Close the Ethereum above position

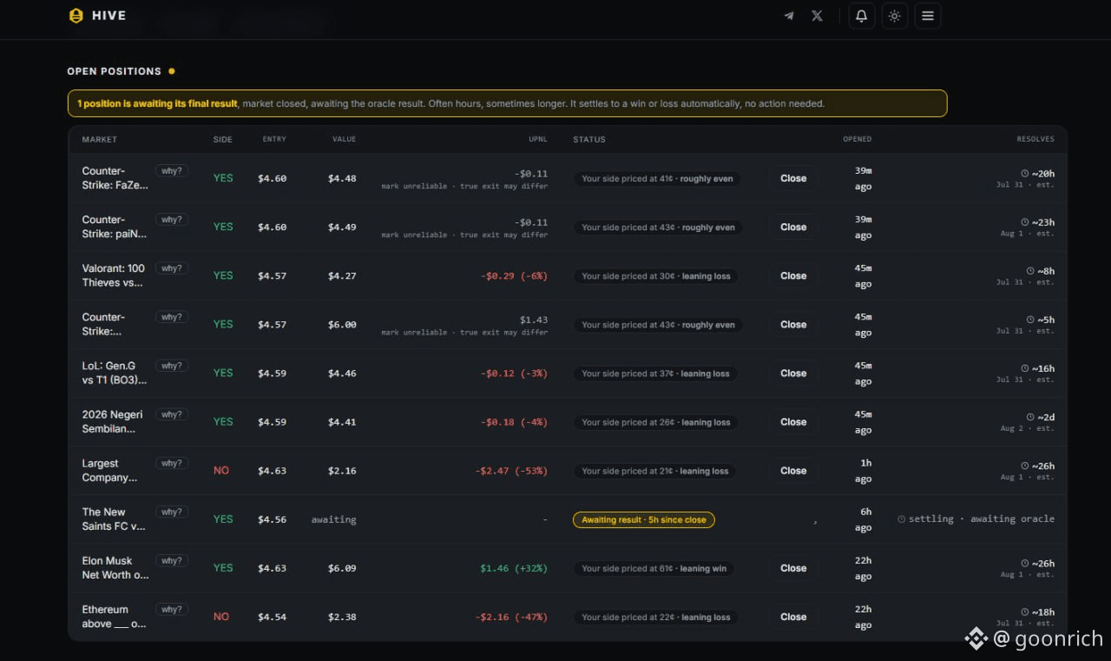(x=793, y=617)
